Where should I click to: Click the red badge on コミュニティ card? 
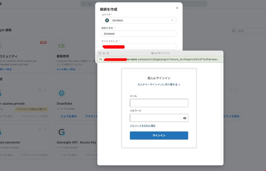[x=43, y=42]
